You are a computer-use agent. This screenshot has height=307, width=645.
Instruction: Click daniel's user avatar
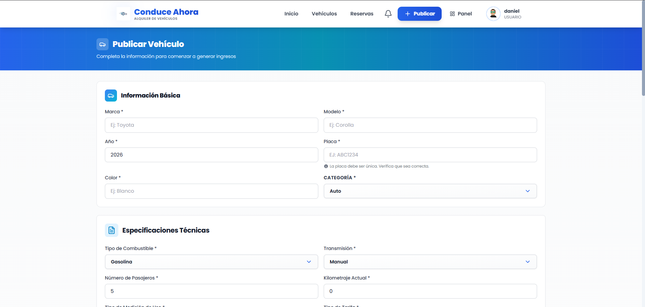coord(493,14)
